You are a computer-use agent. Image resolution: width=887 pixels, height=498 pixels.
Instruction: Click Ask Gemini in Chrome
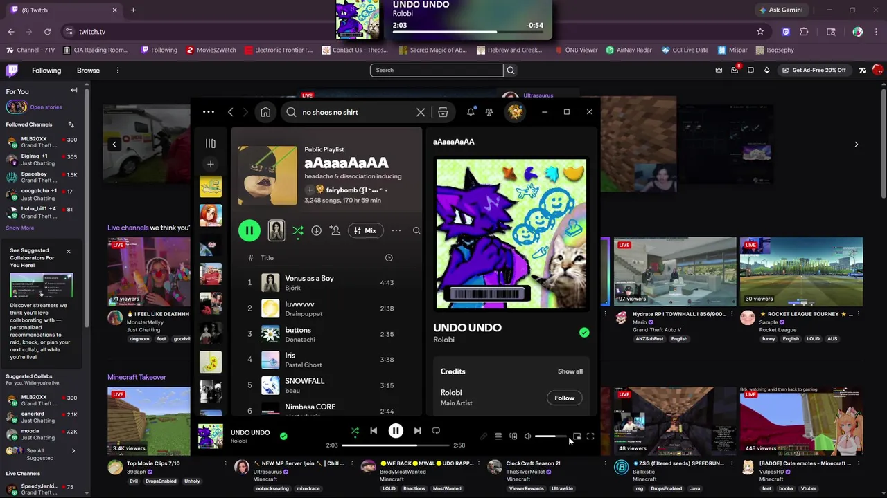781,10
